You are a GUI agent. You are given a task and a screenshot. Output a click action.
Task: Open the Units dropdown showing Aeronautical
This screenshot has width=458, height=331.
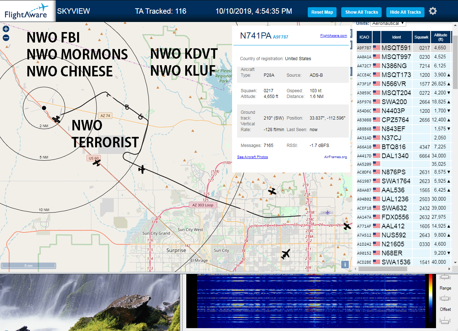[x=388, y=23]
